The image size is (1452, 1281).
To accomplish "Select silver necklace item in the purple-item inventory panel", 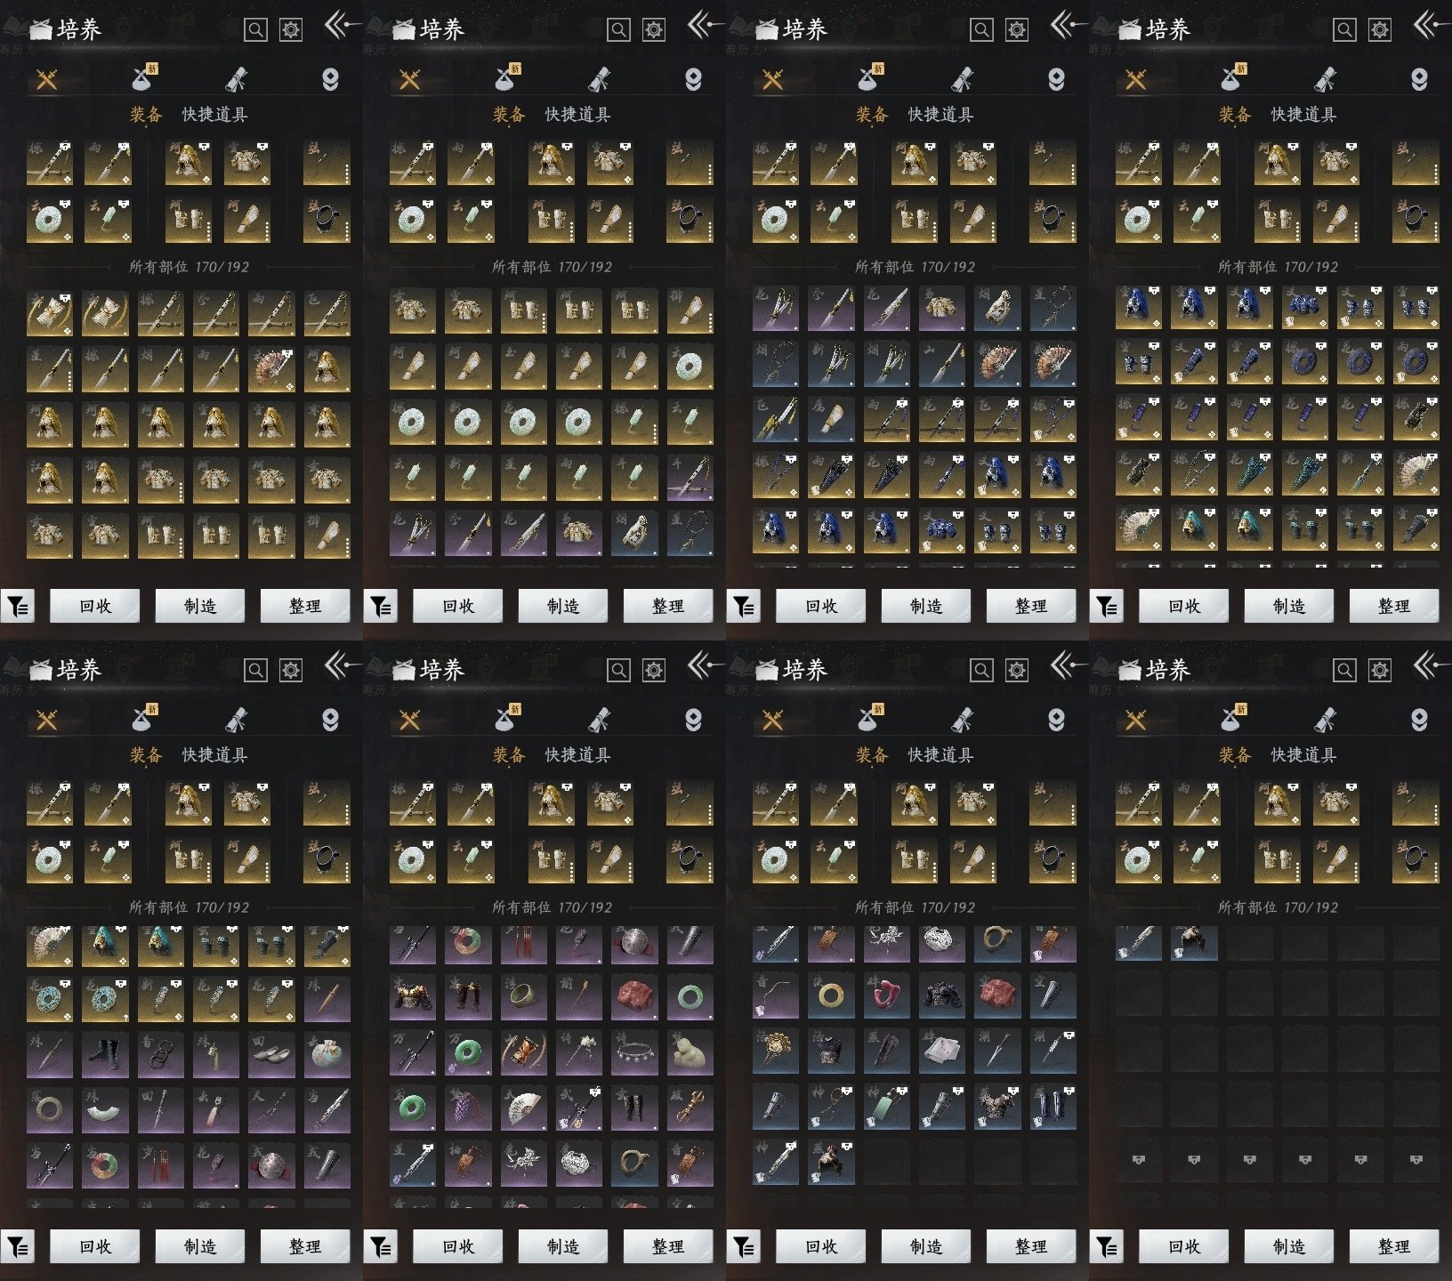I will tap(634, 1051).
